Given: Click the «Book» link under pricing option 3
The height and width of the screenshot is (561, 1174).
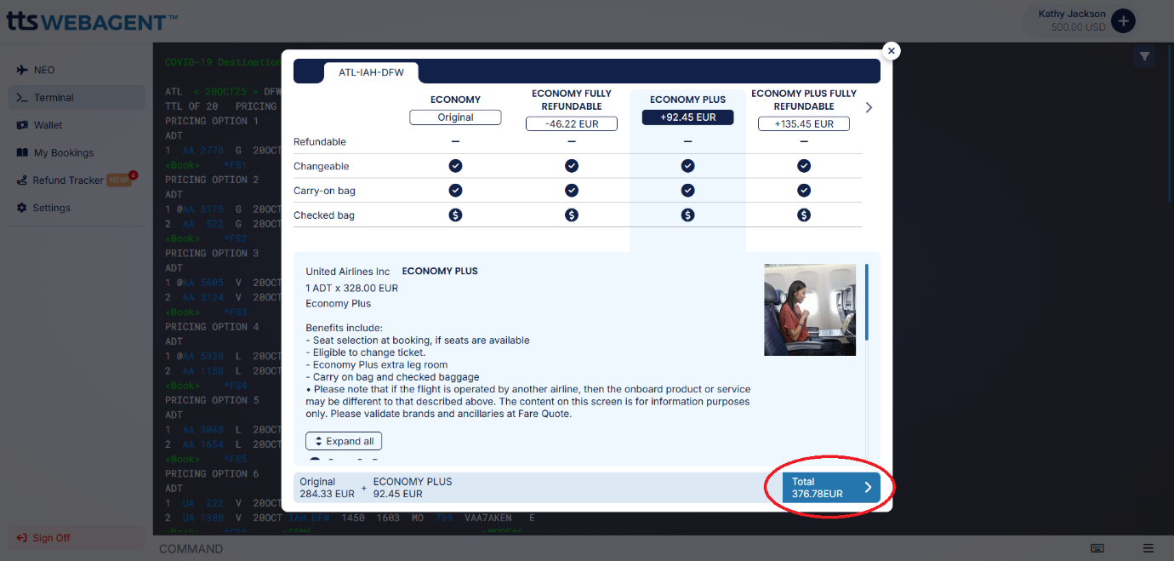Looking at the screenshot, I should 181,312.
